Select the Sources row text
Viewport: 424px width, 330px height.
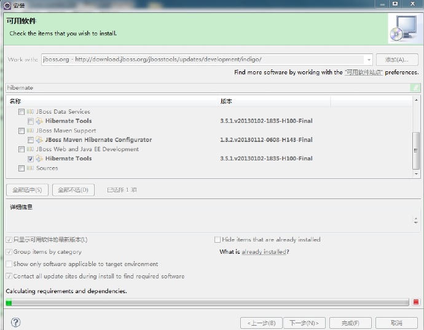click(x=47, y=168)
